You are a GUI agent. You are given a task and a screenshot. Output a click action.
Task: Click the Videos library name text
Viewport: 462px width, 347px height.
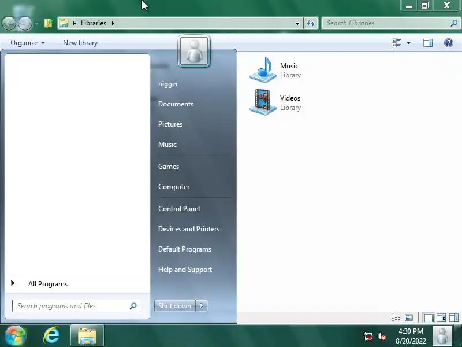tap(290, 98)
